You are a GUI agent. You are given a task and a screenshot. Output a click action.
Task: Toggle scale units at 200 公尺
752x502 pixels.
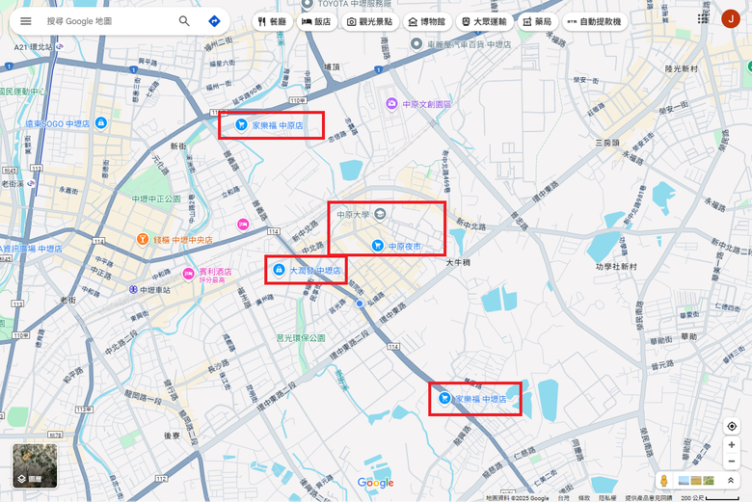tap(710, 498)
